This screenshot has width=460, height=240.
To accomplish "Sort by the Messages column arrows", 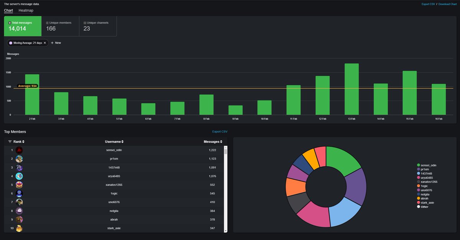I will (221, 141).
